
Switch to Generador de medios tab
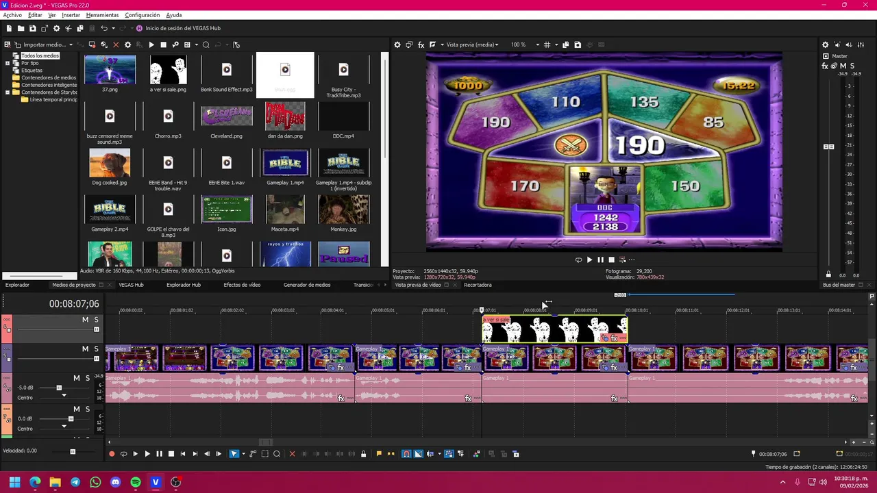(x=307, y=285)
